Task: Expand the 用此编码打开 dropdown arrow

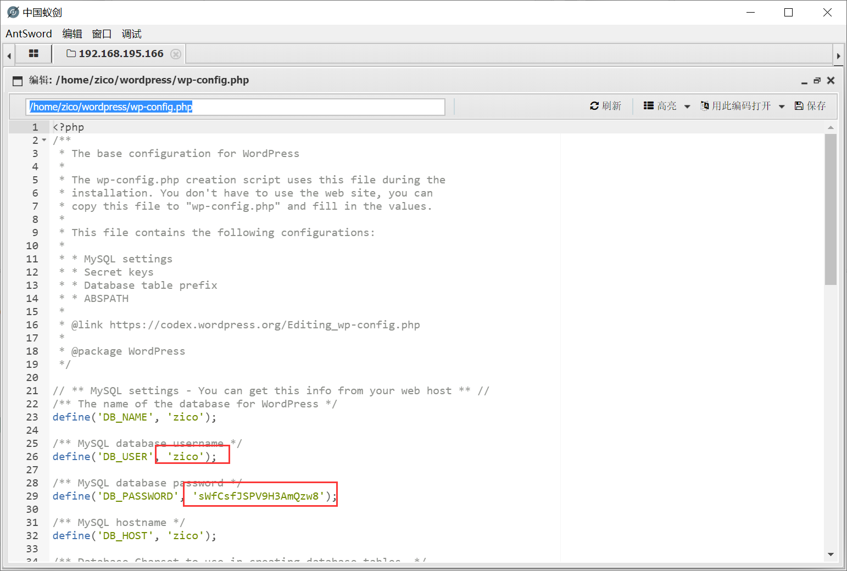Action: [x=782, y=107]
